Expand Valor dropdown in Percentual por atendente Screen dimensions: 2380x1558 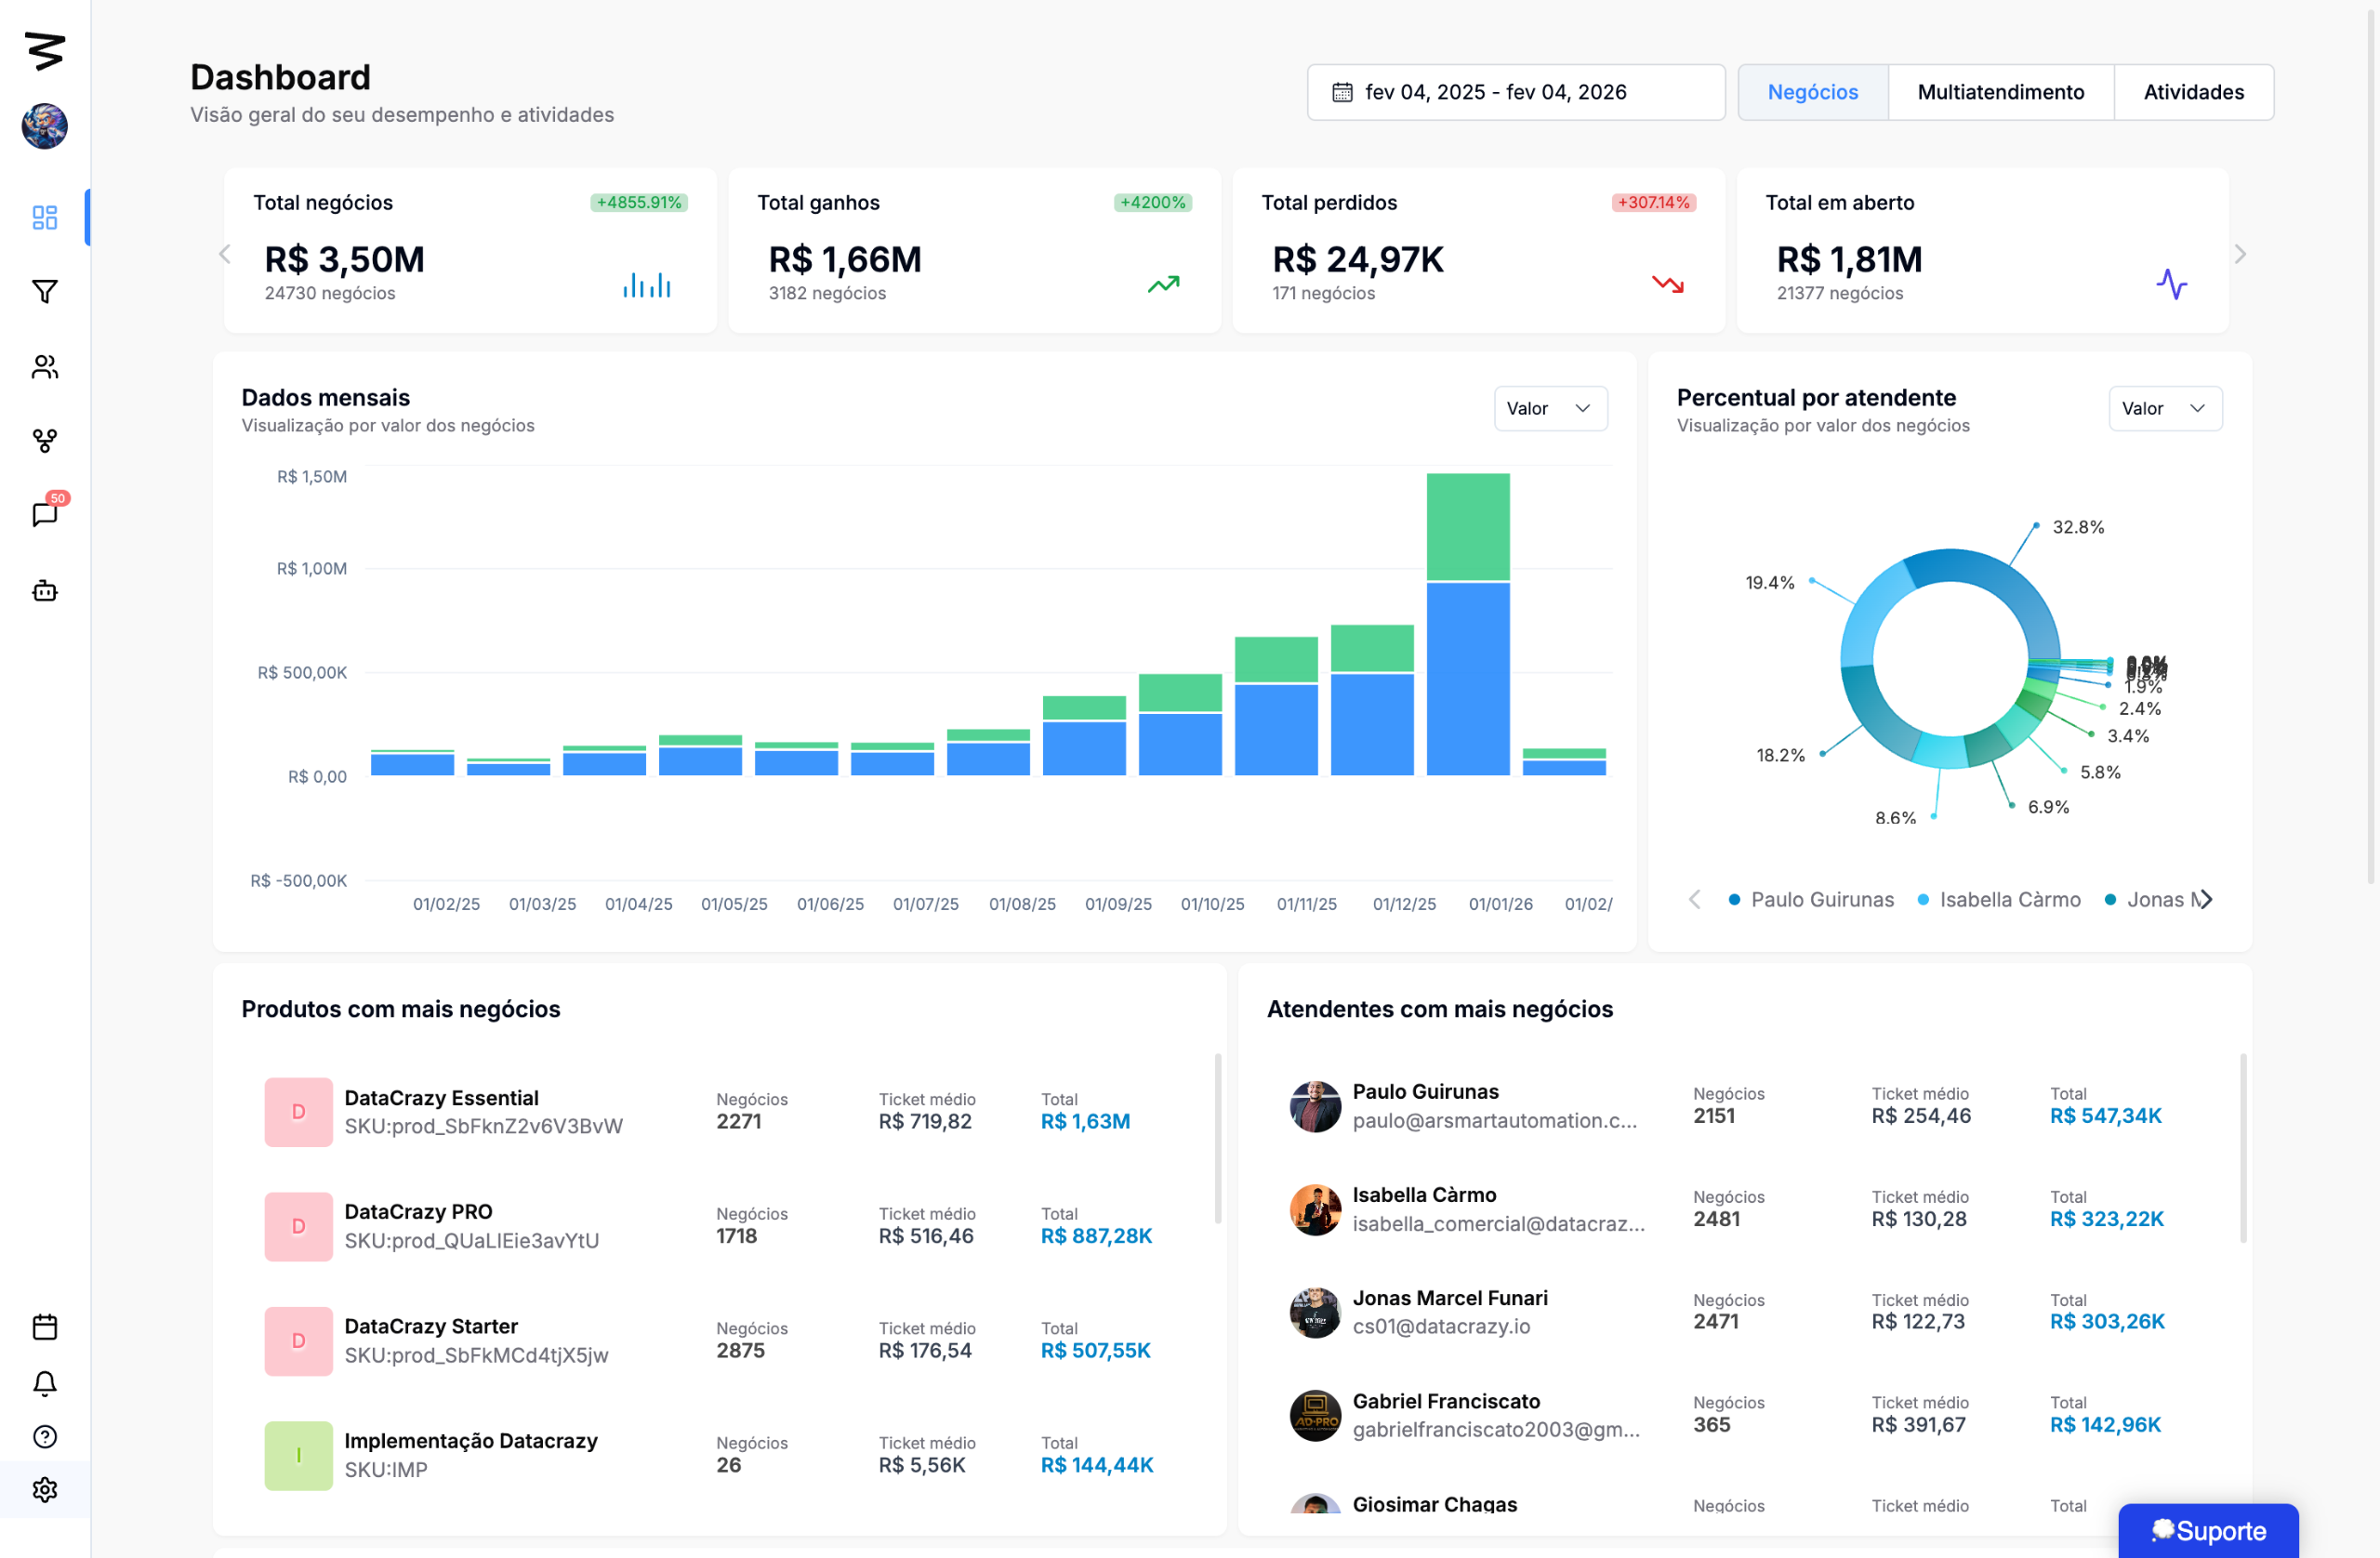pyautogui.click(x=2164, y=408)
